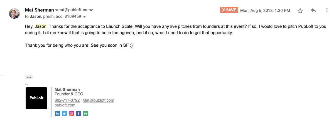This screenshot has width=334, height=125.
Task: Expand recipient details arrow
Action: tap(84, 17)
